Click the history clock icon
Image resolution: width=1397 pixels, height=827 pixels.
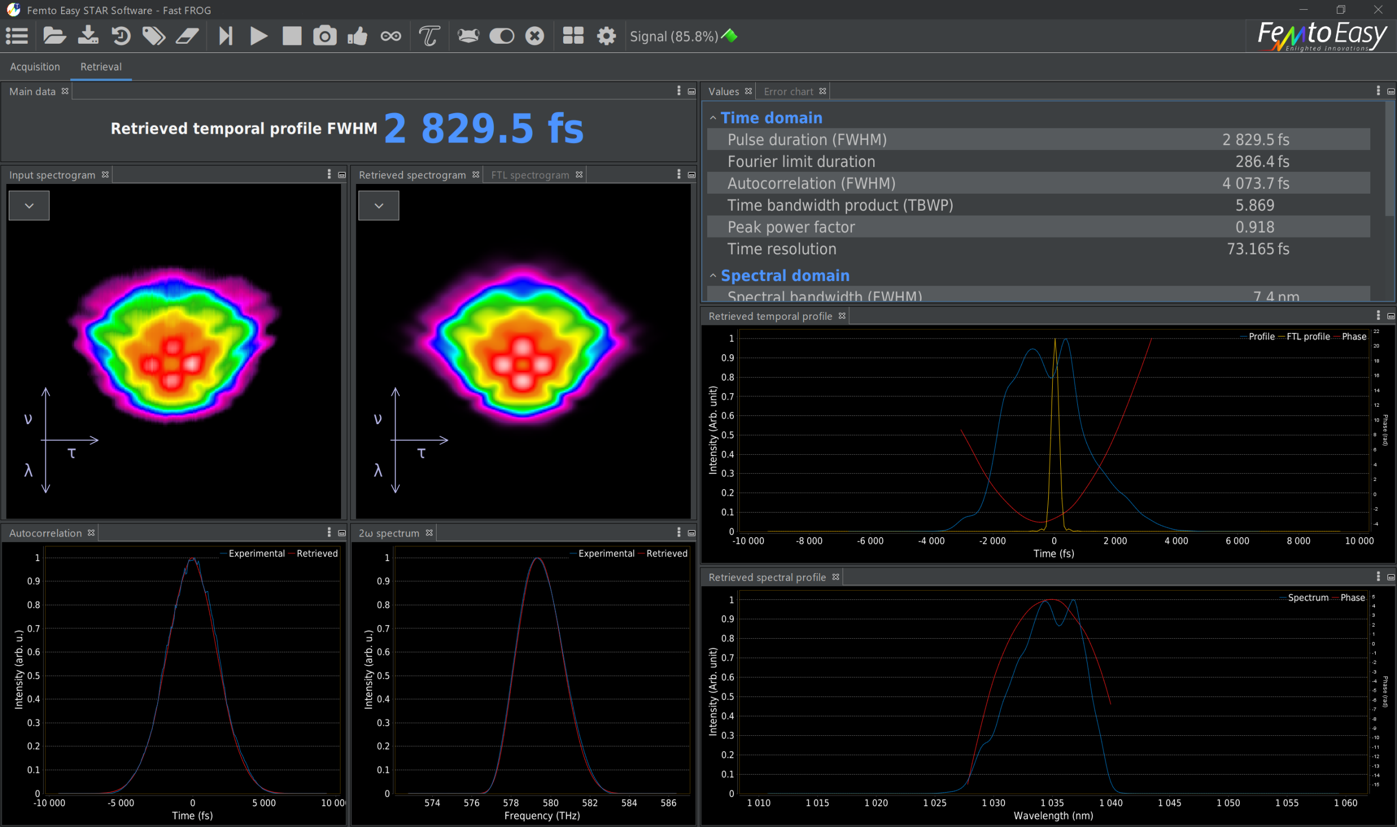pyautogui.click(x=120, y=36)
